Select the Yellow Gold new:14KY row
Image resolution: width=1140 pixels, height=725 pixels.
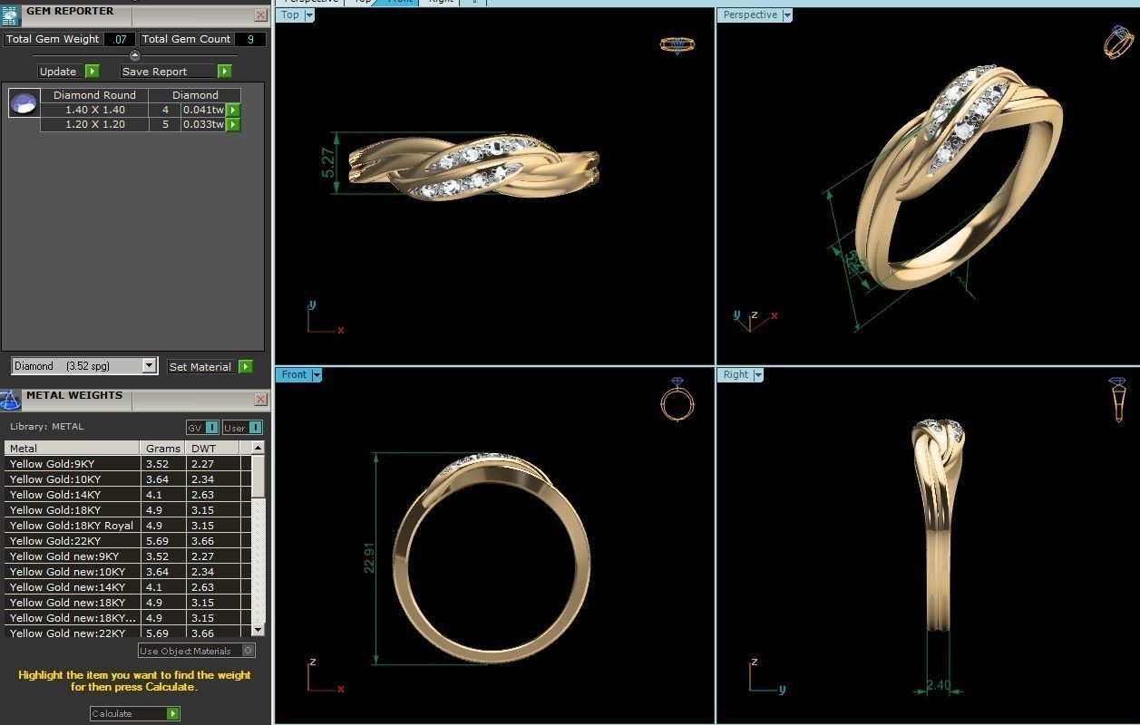(x=128, y=587)
